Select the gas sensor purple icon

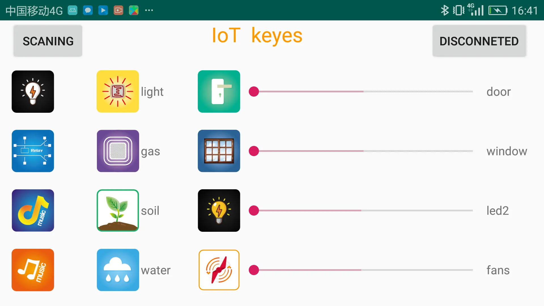[x=118, y=151]
